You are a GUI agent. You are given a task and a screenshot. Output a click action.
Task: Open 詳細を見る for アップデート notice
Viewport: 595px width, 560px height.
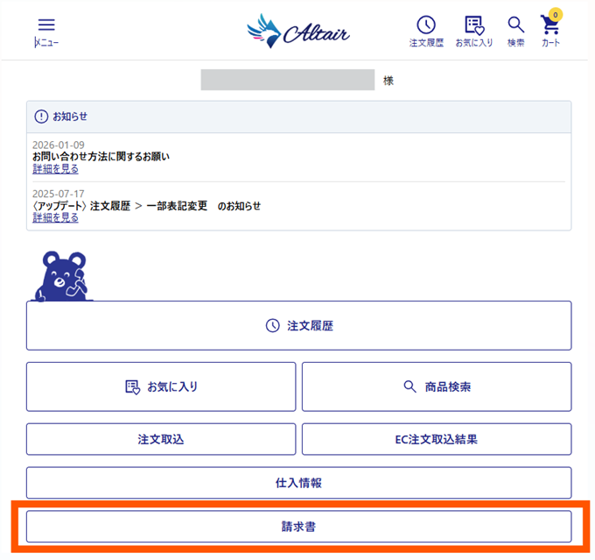55,217
